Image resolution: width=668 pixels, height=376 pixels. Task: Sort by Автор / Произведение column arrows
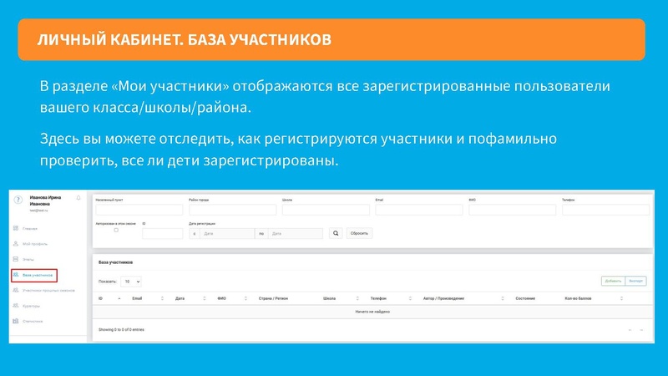point(503,298)
